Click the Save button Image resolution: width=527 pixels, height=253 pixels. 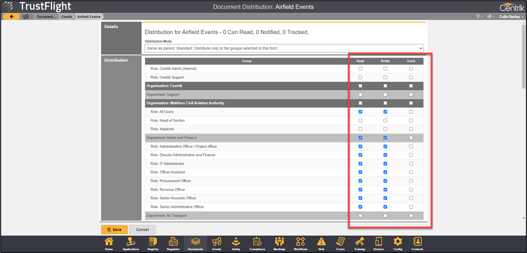tap(114, 229)
